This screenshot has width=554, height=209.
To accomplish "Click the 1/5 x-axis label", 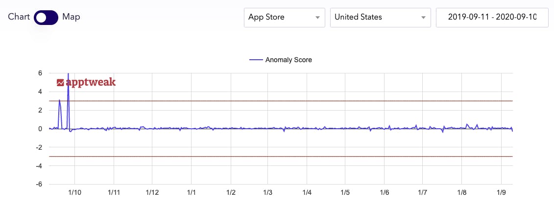I will pyautogui.click(x=345, y=193).
